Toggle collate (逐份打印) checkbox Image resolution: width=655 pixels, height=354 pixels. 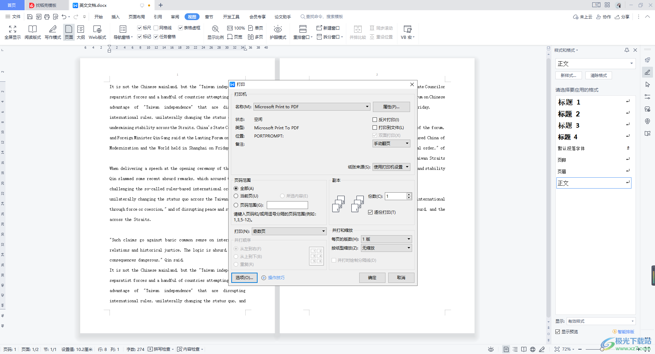(x=370, y=212)
